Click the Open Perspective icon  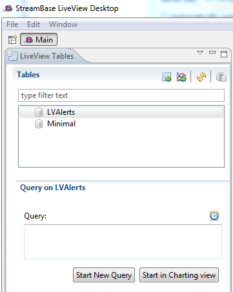tap(13, 39)
